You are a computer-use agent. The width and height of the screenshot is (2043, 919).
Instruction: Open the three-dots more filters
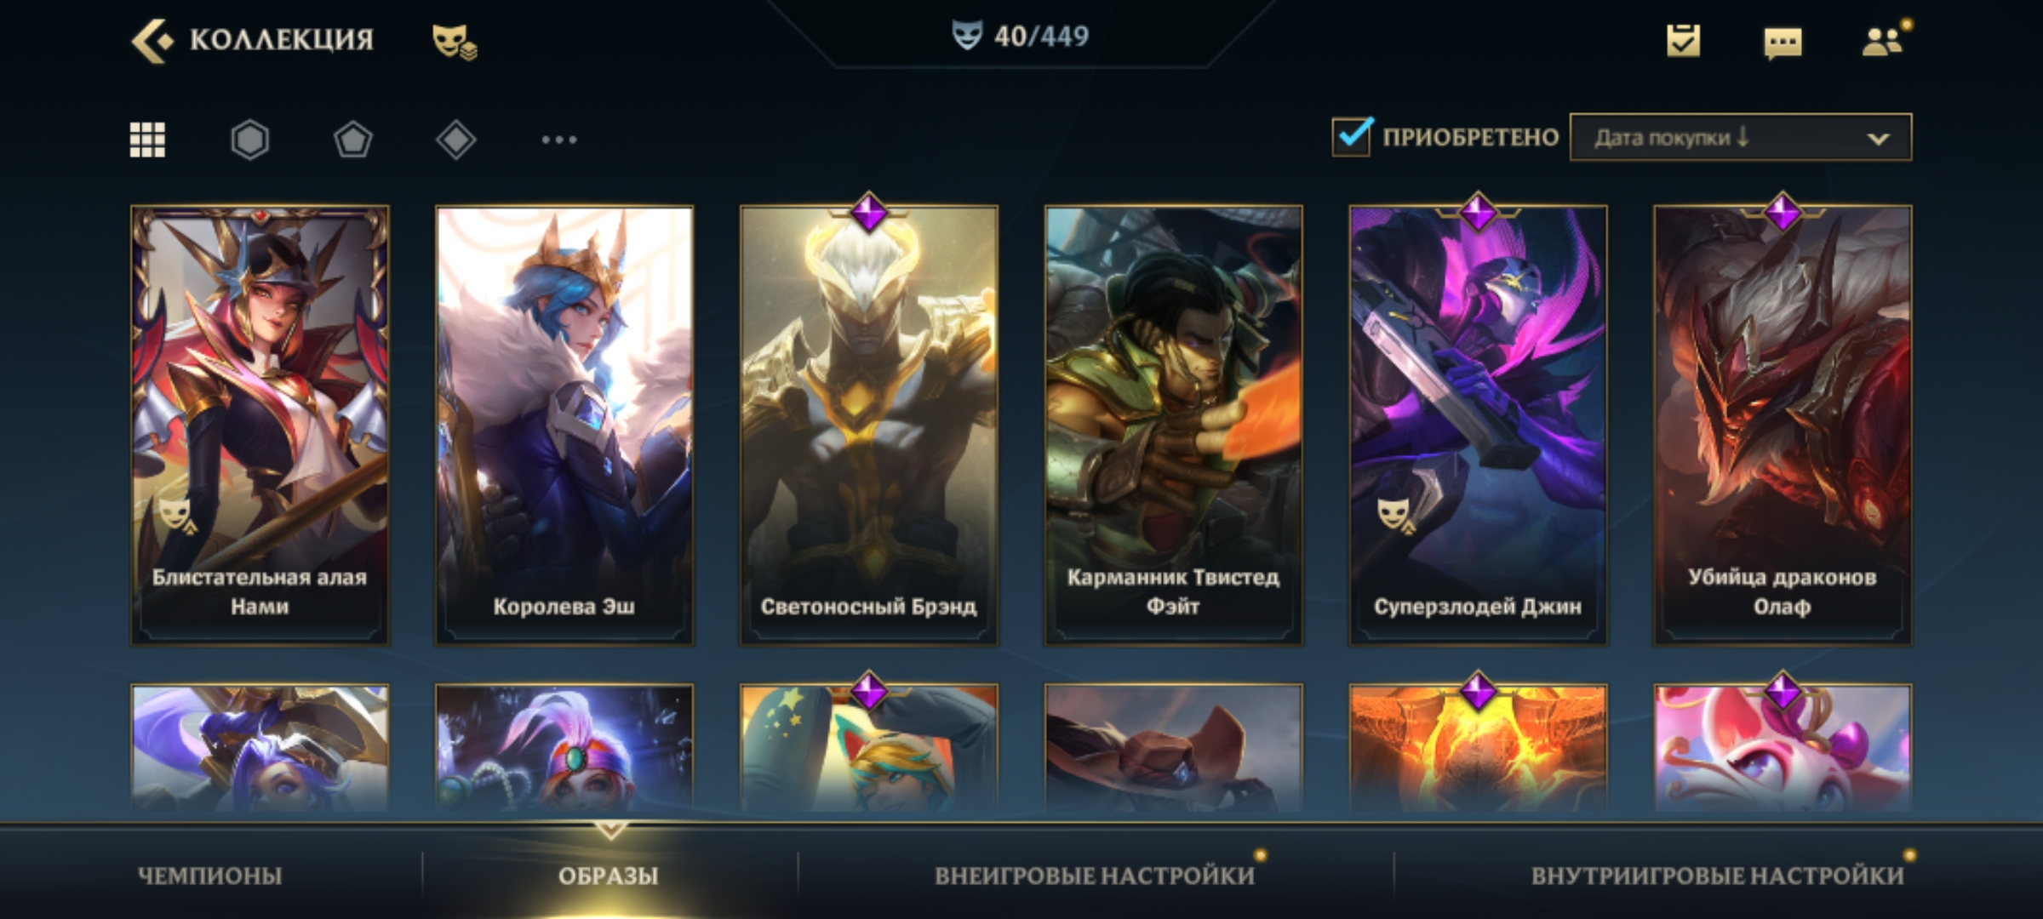coord(559,140)
